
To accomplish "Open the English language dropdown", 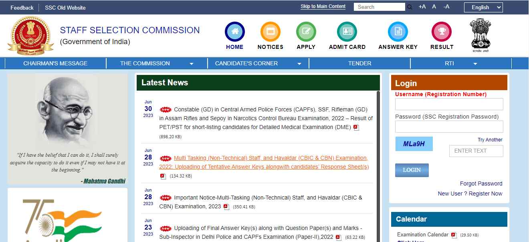I will [x=483, y=7].
